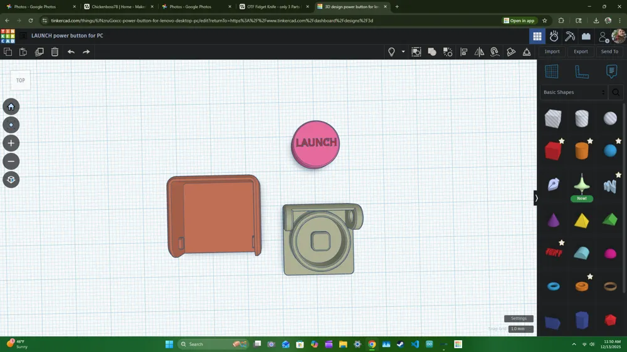Image resolution: width=627 pixels, height=352 pixels.
Task: Select the Ruler tool icon
Action: tap(581, 71)
